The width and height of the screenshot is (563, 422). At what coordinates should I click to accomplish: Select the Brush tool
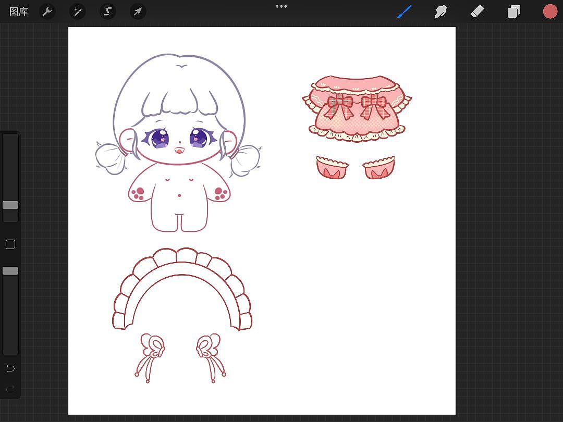click(x=405, y=11)
